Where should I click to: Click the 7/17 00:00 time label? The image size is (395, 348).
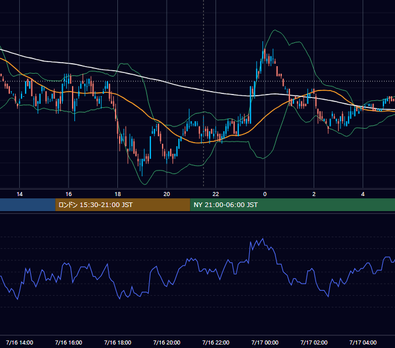265,342
